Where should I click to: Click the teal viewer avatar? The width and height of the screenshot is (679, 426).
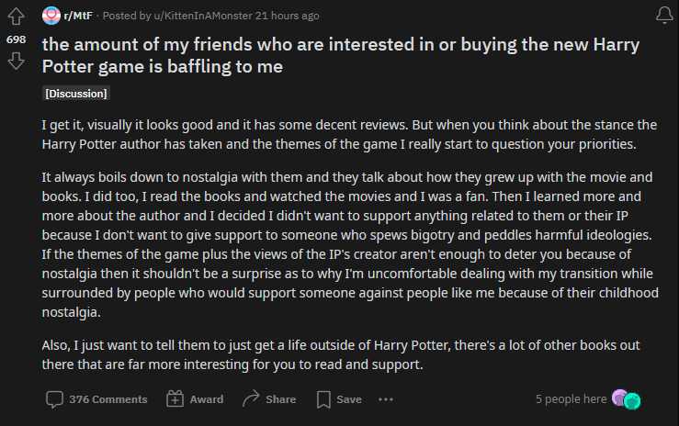[x=633, y=401]
